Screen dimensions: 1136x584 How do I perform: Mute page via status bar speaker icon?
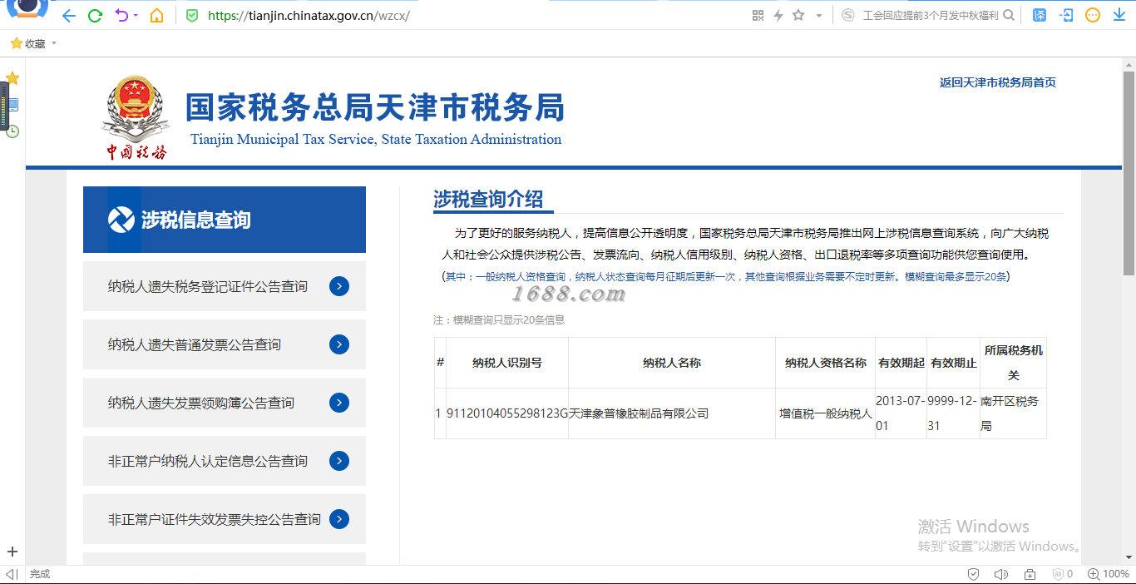point(1001,574)
